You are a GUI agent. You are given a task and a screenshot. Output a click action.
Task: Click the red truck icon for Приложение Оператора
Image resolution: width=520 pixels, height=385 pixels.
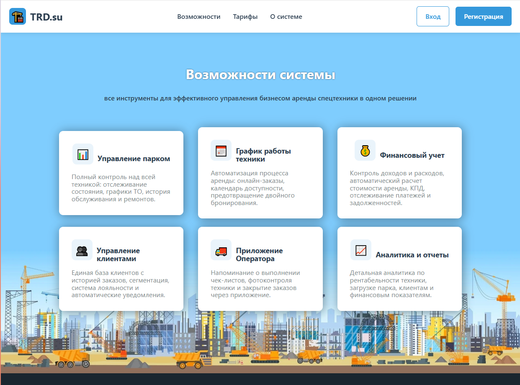point(221,250)
